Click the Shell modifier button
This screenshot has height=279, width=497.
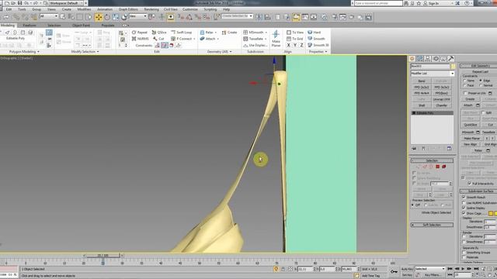pyautogui.click(x=421, y=105)
